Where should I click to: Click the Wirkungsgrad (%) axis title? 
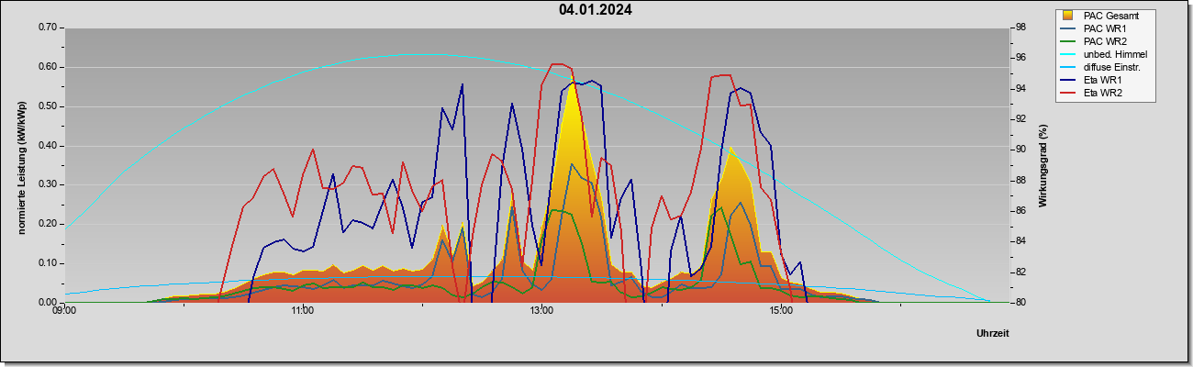coord(1043,165)
